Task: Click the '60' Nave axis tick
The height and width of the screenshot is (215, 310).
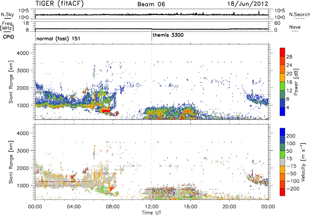Action: tap(277, 23)
